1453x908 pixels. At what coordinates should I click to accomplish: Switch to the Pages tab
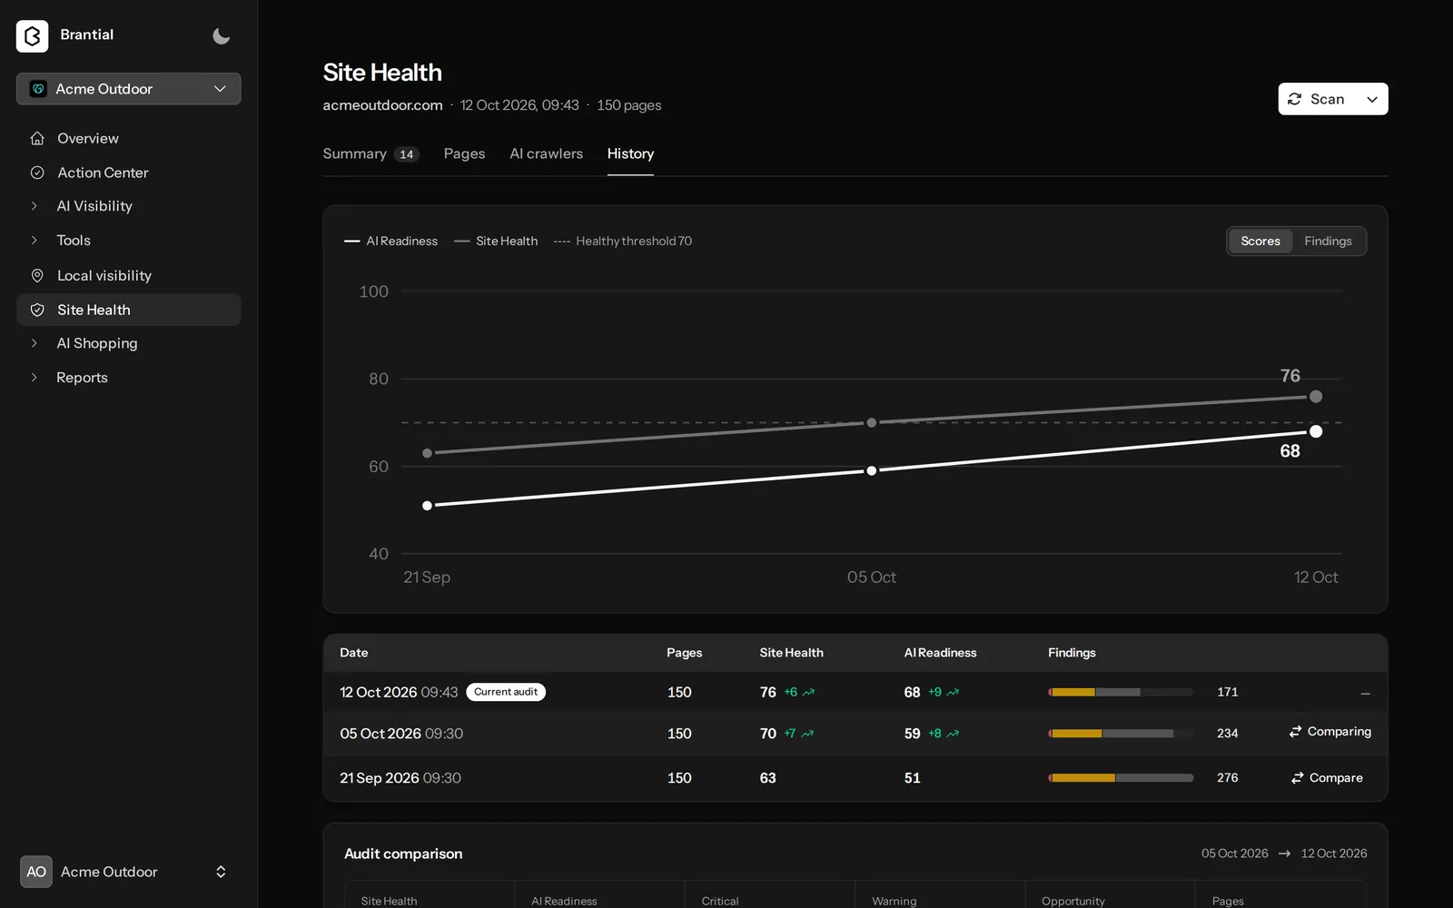[x=464, y=153]
